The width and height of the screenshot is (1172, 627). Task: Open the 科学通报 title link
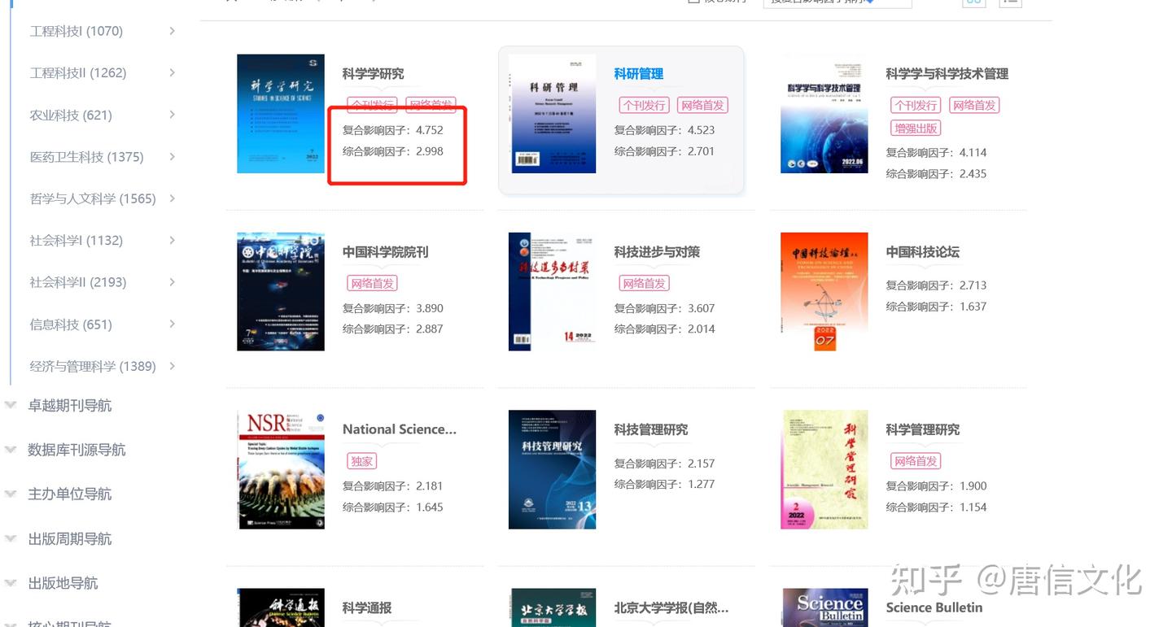[367, 607]
